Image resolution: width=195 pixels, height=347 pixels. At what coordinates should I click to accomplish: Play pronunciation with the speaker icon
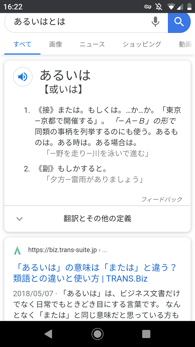(23, 77)
